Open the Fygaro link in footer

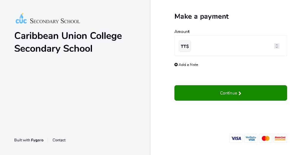(x=37, y=140)
